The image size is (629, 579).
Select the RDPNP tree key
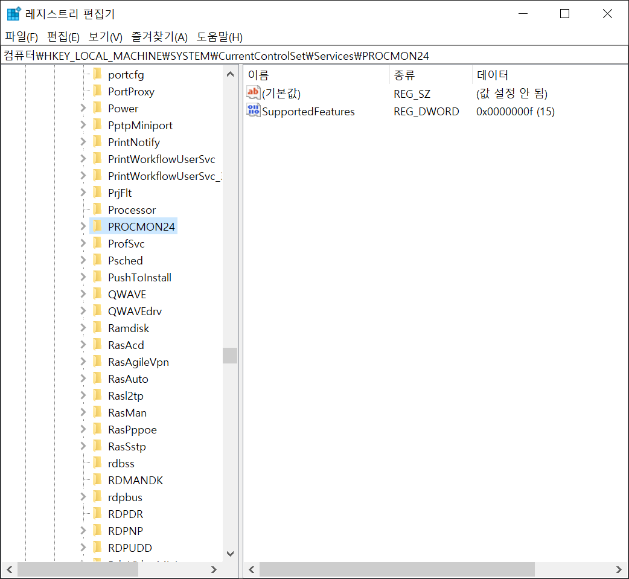[126, 531]
